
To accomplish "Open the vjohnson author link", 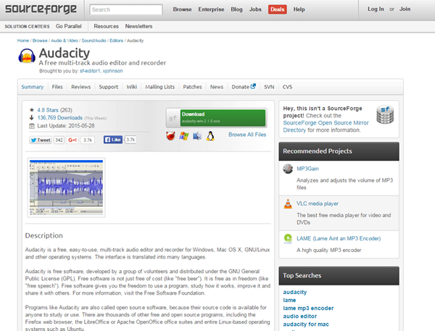I will click(x=112, y=71).
